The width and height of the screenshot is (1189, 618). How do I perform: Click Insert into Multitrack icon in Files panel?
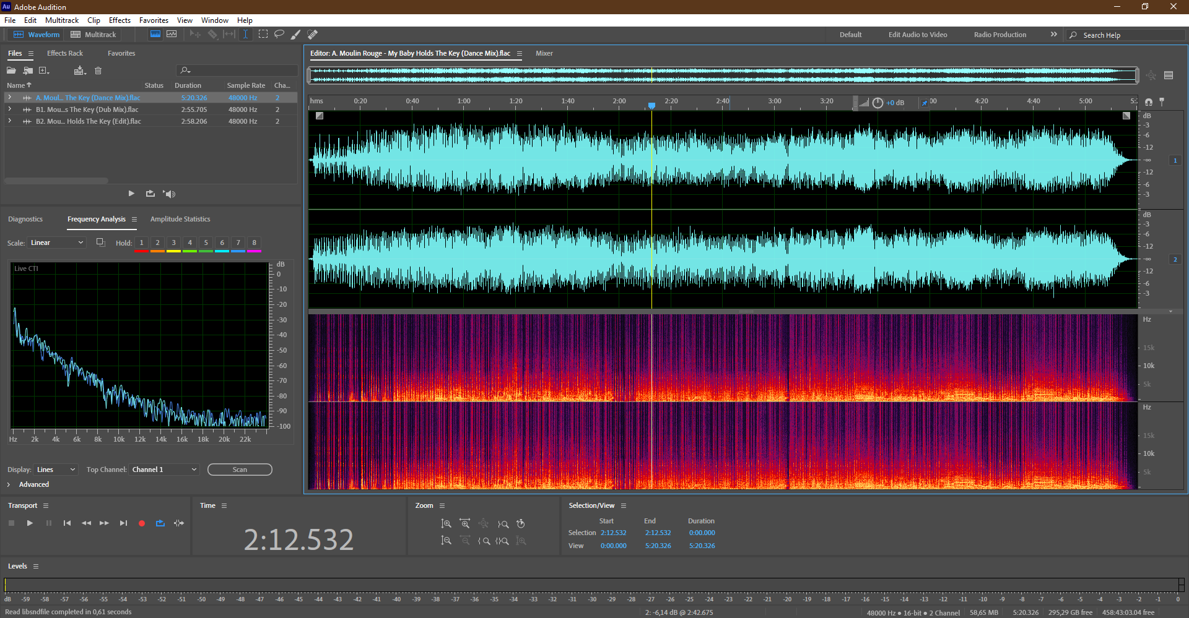(79, 71)
